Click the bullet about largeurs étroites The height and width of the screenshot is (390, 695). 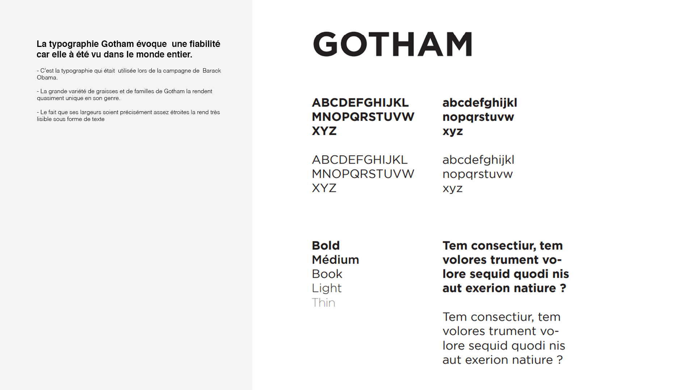coord(128,116)
